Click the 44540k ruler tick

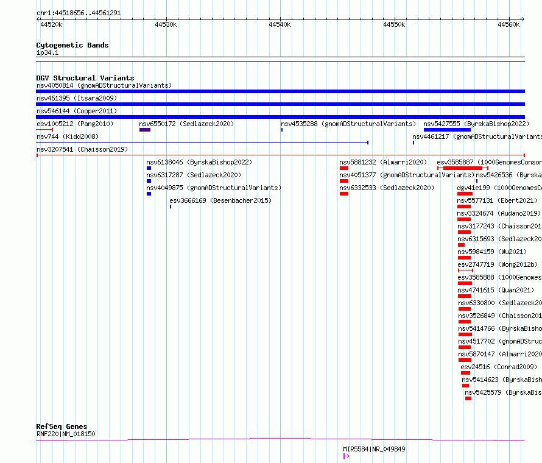pyautogui.click(x=280, y=24)
